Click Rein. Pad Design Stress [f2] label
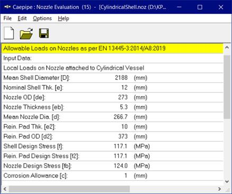Viewport: 232px width, 194px height. point(41,156)
